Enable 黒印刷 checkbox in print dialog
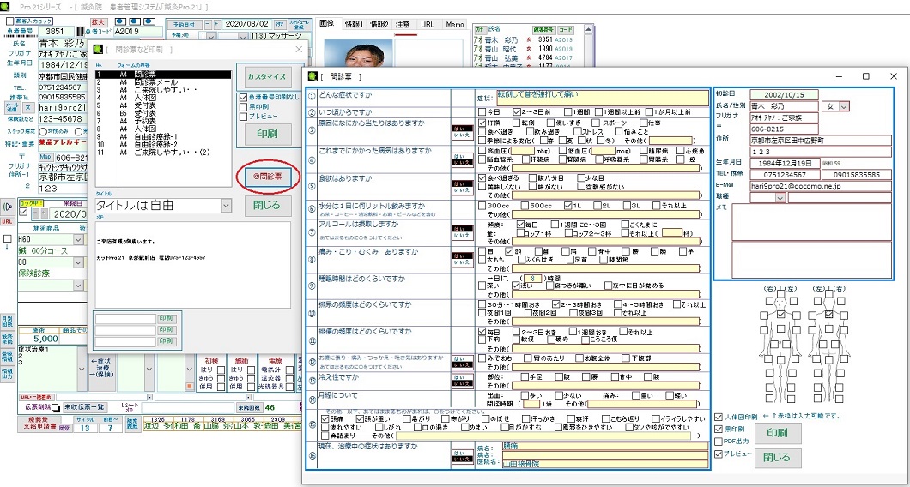Viewport: 910px width, 487px height. (x=243, y=106)
